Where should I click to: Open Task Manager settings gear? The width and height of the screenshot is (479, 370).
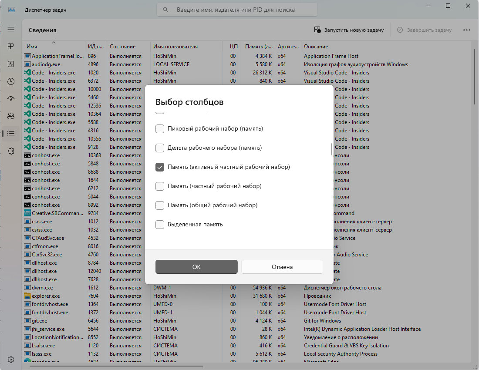(x=11, y=360)
